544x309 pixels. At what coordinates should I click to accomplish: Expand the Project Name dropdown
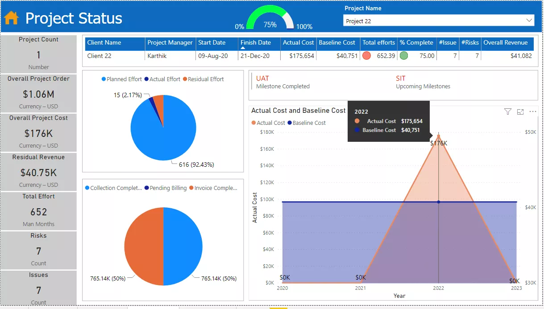[439, 21]
